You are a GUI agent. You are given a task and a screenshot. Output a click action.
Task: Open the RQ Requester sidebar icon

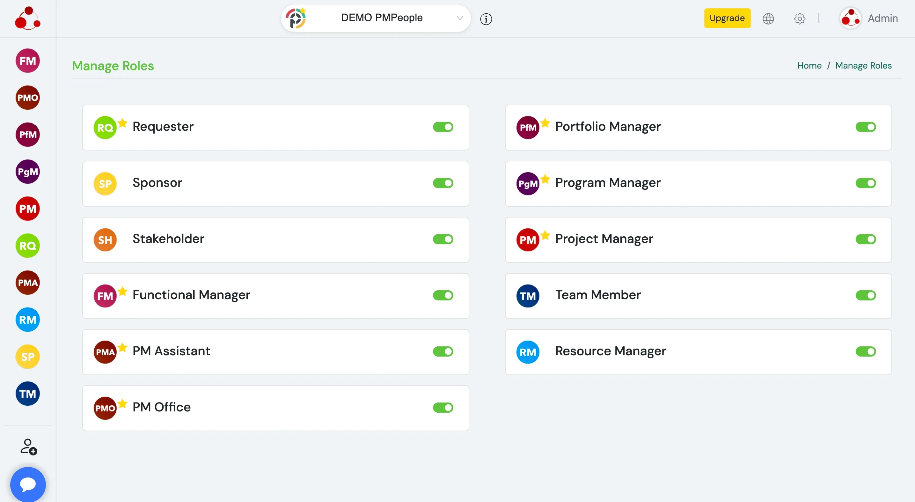pos(28,246)
